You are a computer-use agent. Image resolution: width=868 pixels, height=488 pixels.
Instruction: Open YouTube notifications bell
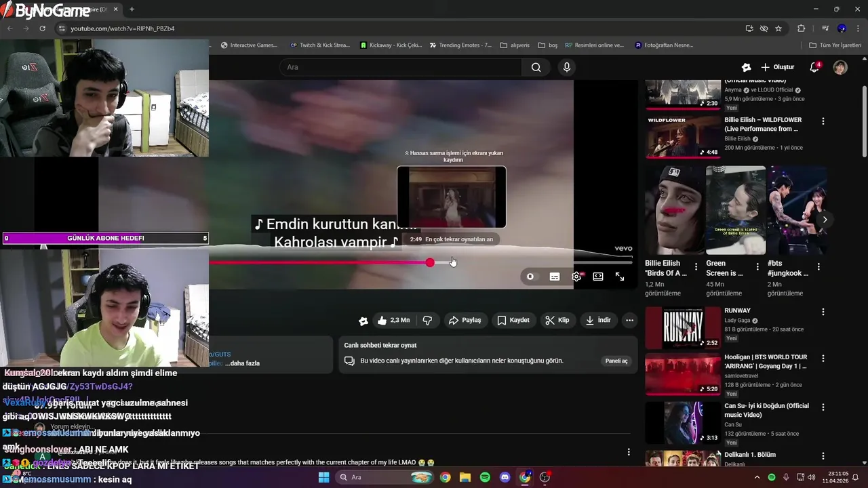(x=814, y=67)
